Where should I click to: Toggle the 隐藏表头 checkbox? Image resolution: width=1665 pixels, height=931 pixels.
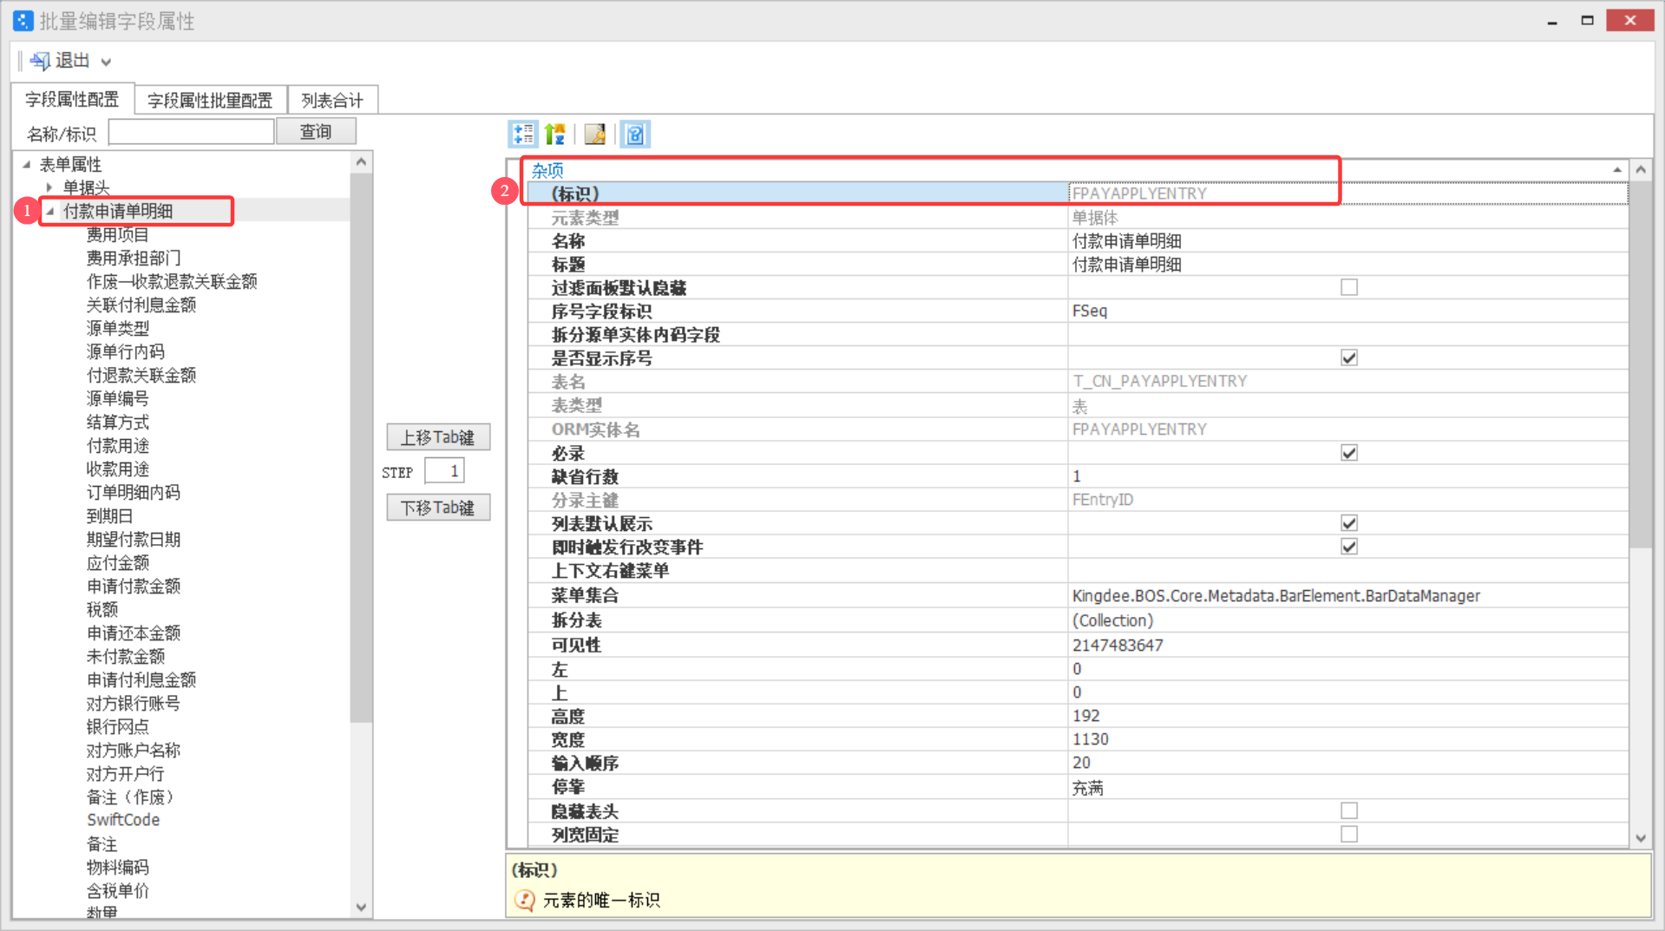click(1348, 810)
